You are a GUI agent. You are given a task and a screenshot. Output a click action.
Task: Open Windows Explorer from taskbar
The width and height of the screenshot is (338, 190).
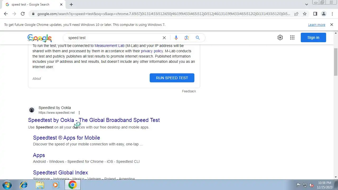coord(40,185)
